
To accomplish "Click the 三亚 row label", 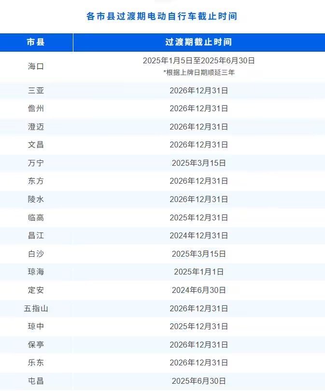I will coord(36,90).
